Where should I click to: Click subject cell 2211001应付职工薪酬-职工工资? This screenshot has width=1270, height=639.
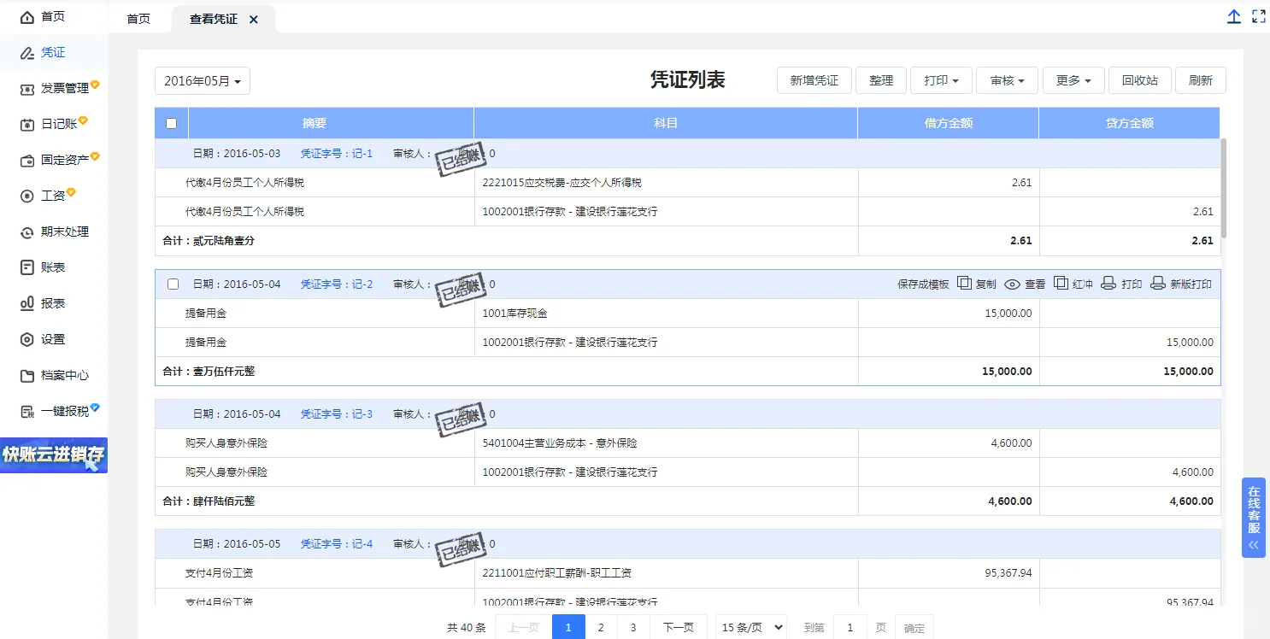pyautogui.click(x=667, y=572)
